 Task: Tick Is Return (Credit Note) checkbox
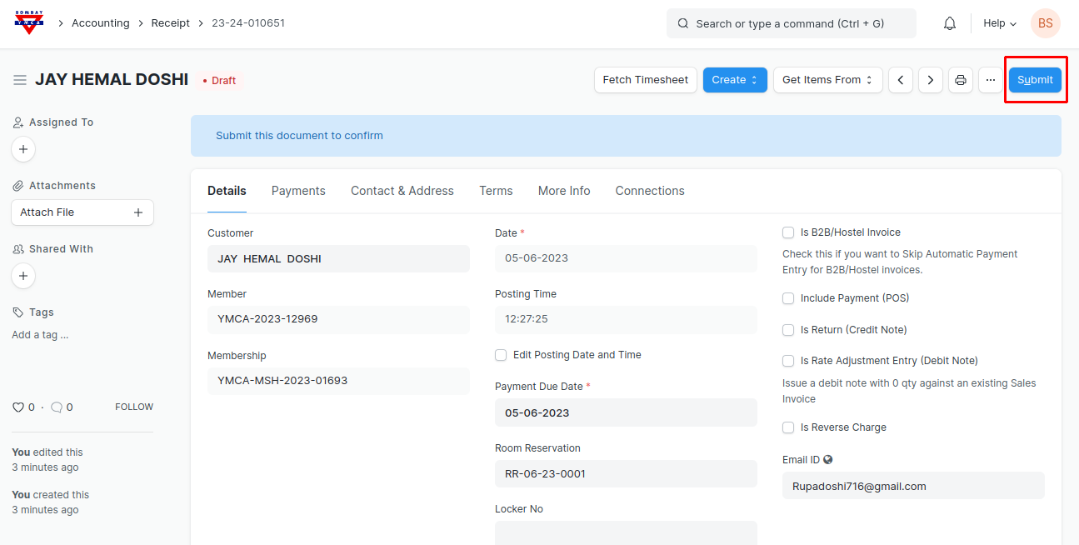pyautogui.click(x=788, y=330)
